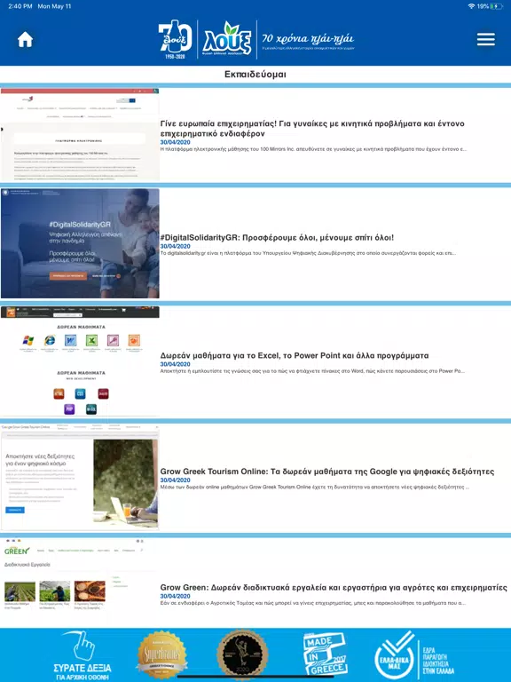The height and width of the screenshot is (682, 511).
Task: Tap the Wi-Fi status icon
Action: click(x=471, y=6)
